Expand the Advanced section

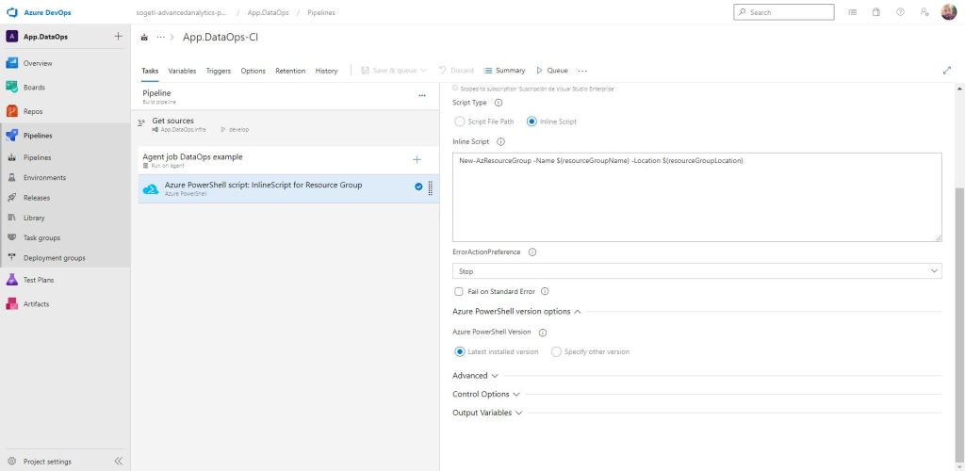475,375
